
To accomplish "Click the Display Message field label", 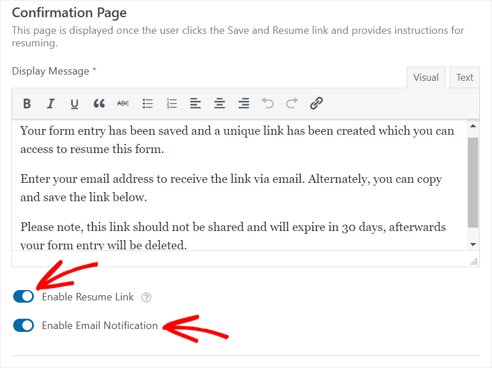I will [51, 71].
